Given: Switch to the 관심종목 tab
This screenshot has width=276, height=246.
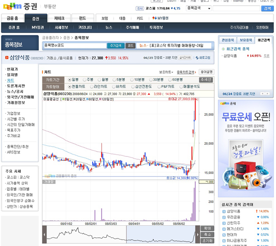Looking at the screenshot, I should pyautogui.click(x=228, y=40).
